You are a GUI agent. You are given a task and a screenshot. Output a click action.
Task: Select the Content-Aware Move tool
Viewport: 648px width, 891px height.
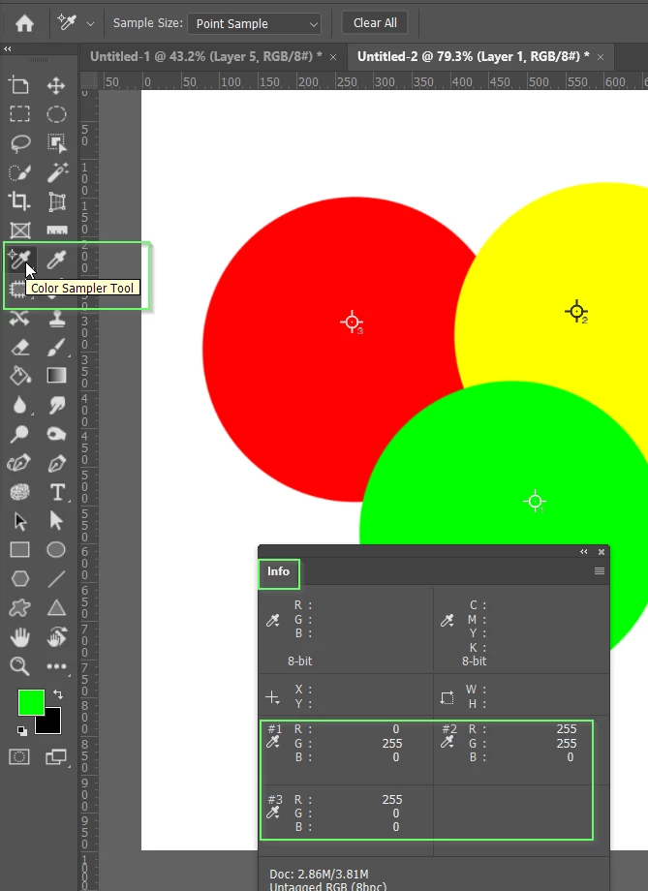(20, 319)
